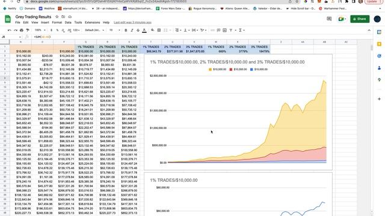The height and width of the screenshot is (216, 385).
Task: Open the Edit menu
Action: (x=25, y=23)
